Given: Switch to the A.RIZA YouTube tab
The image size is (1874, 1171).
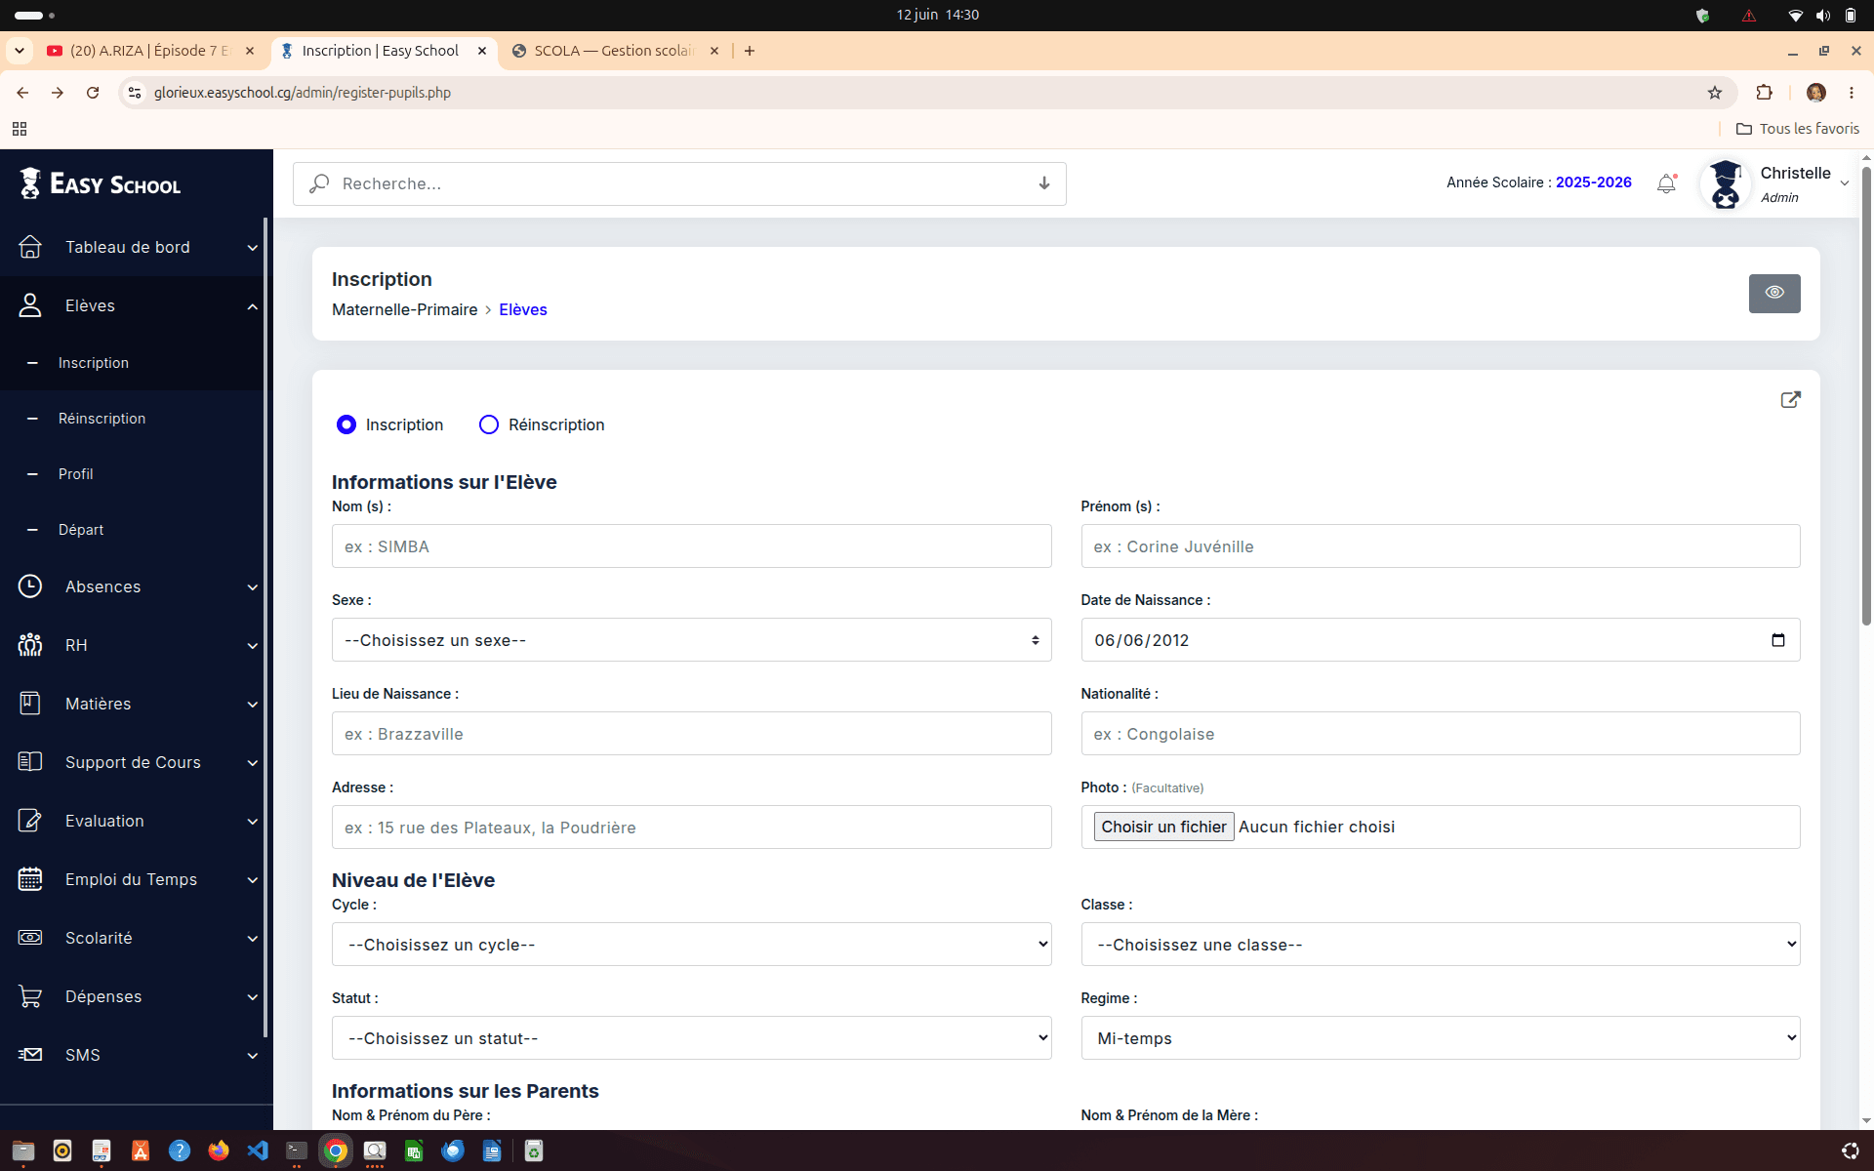Looking at the screenshot, I should (x=149, y=51).
